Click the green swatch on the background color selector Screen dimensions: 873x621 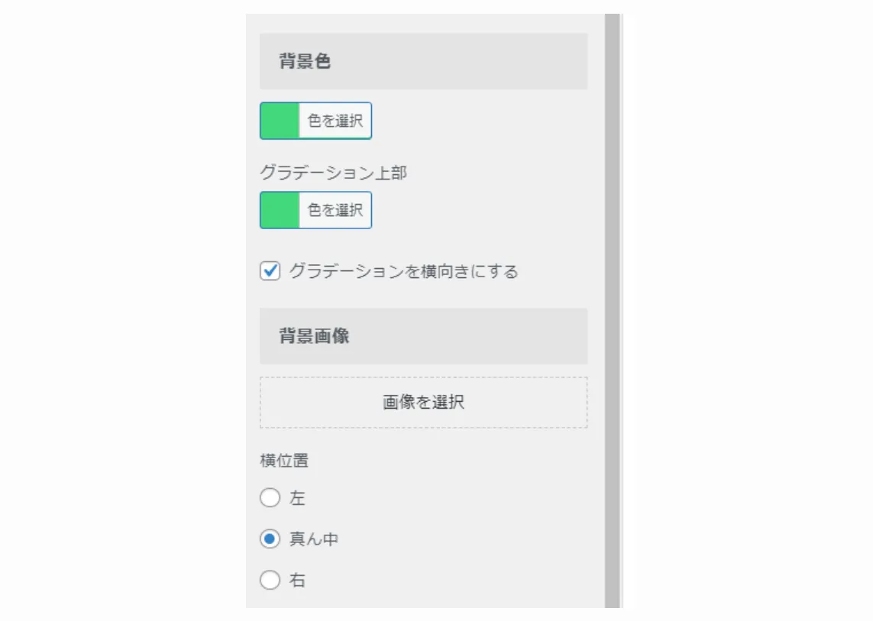point(280,120)
